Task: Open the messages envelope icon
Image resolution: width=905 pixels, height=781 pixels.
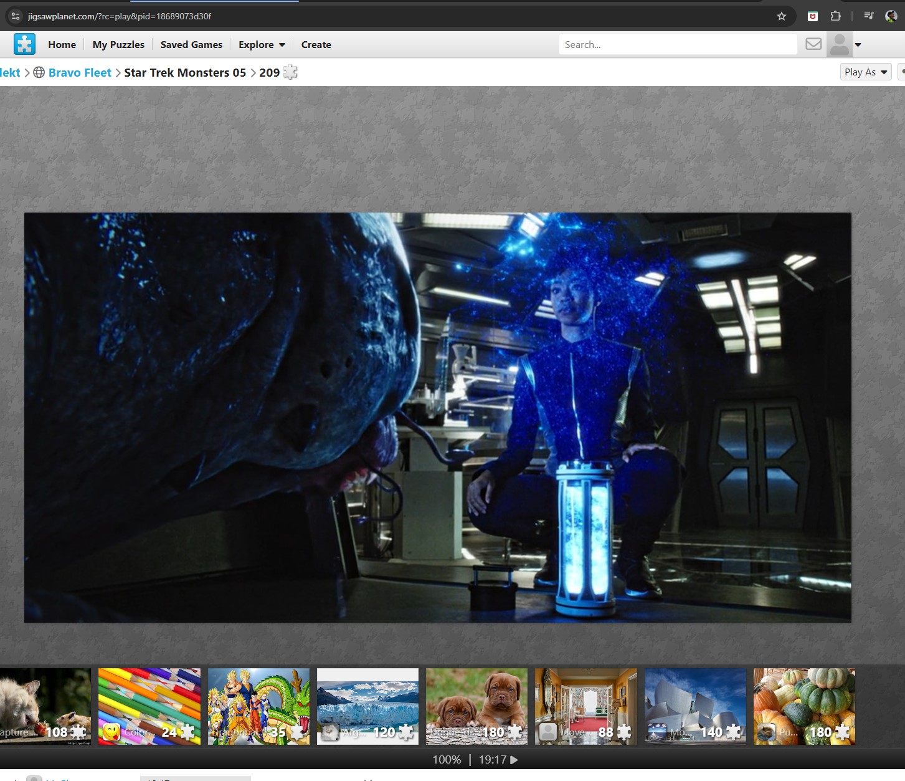Action: (813, 44)
